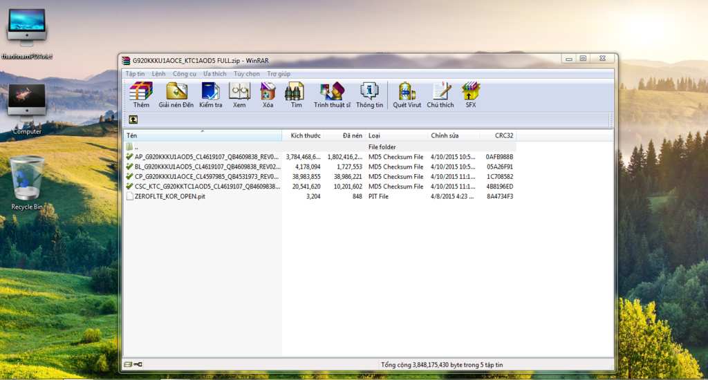Click the SFX toolbar icon

470,95
